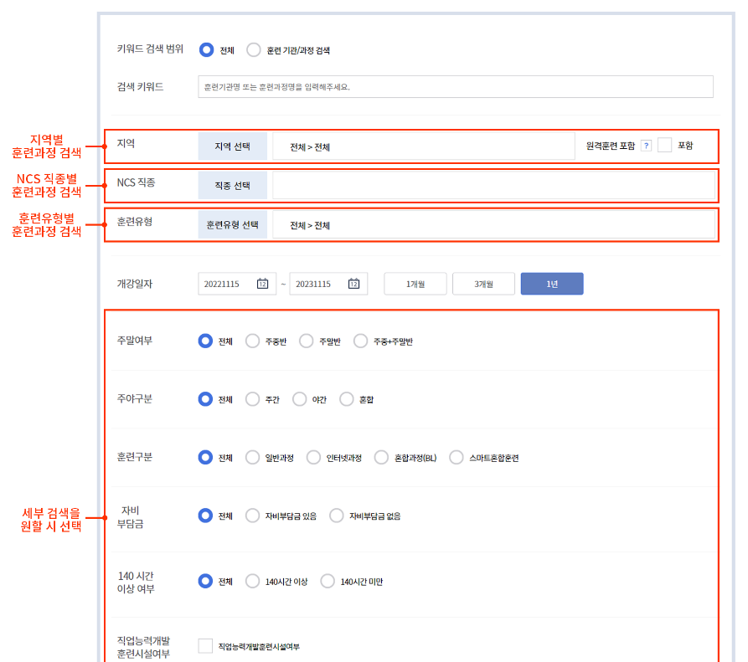Screen dimensions: 748x662
Task: Click the region value field showing 전체 > 전체
Action: 423,146
